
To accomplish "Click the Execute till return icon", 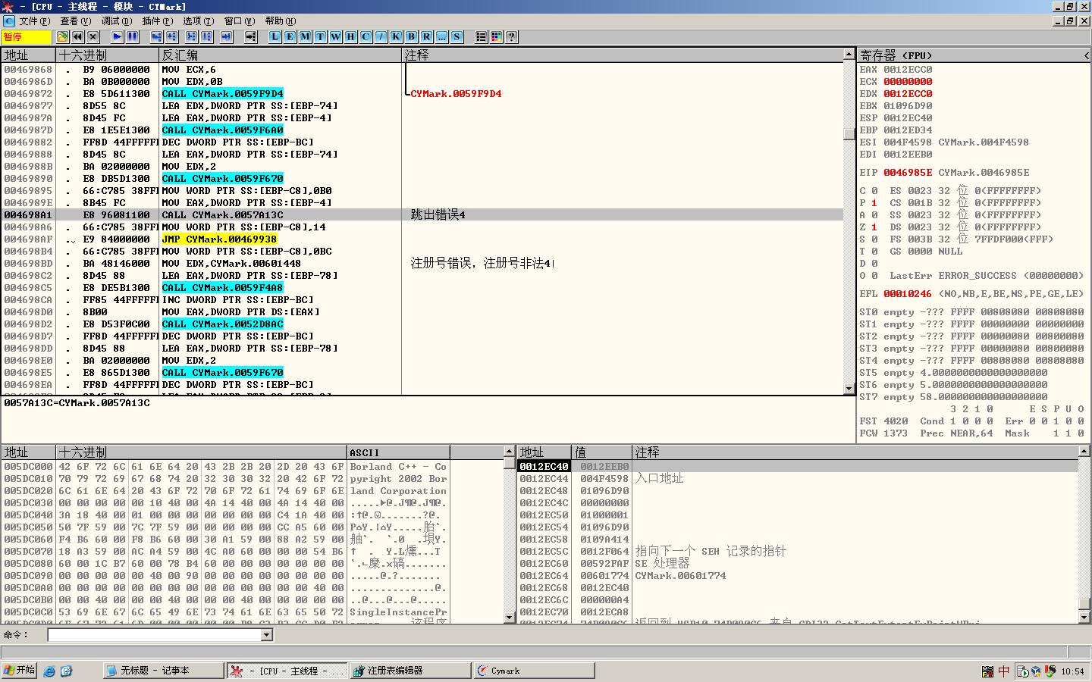I will 226,36.
